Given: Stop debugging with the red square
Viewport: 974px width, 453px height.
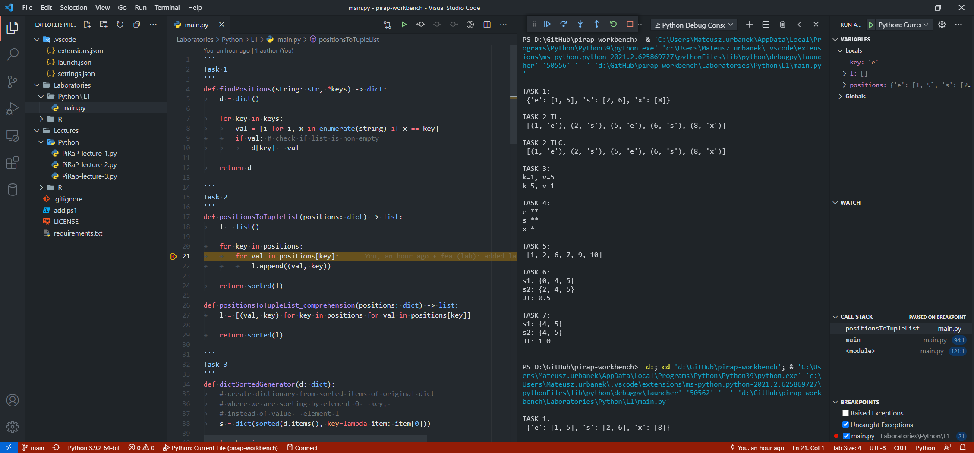Looking at the screenshot, I should pos(630,24).
